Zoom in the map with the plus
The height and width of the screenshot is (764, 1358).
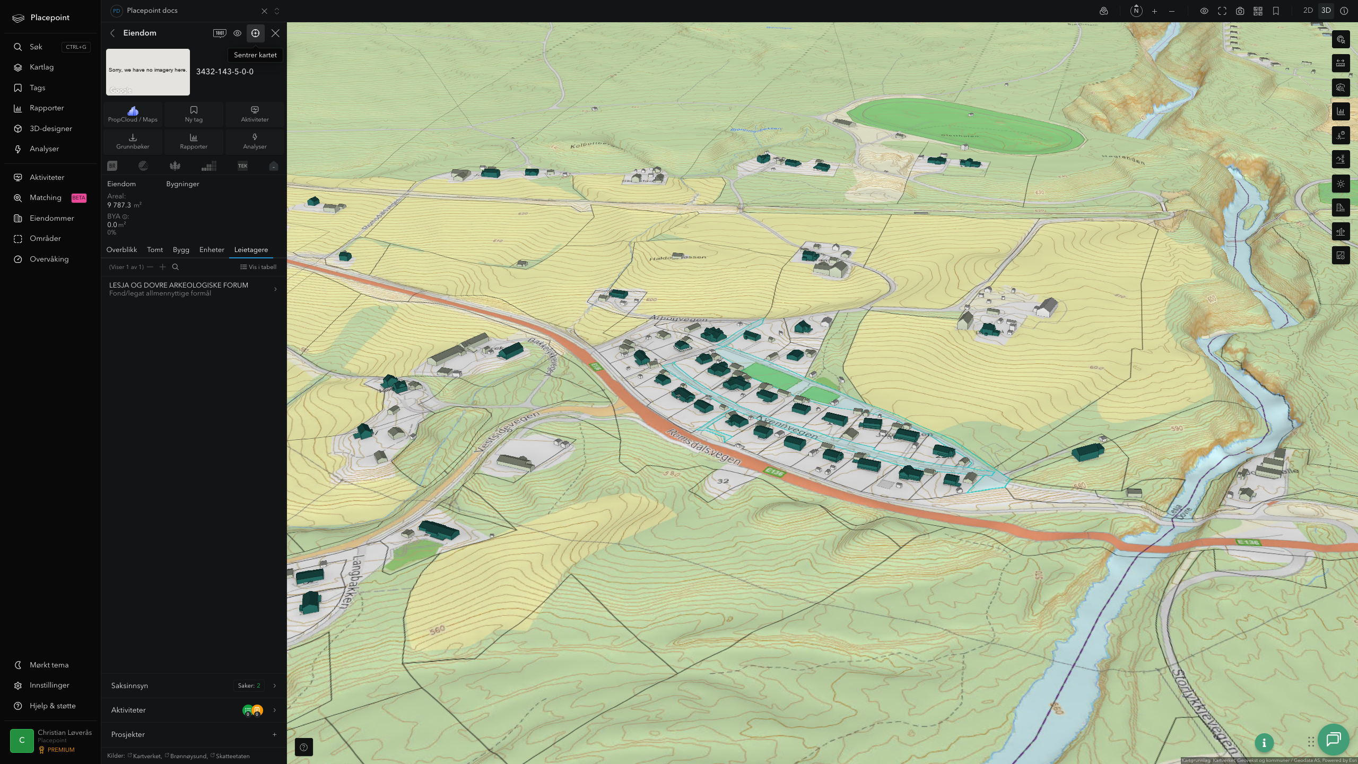(x=1154, y=11)
